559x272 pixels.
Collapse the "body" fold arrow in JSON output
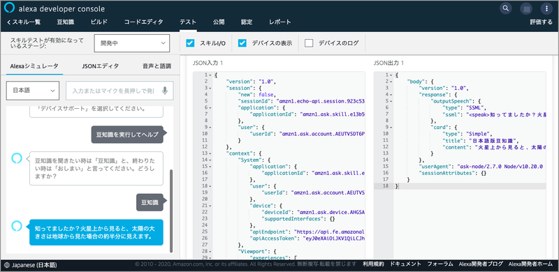point(391,82)
